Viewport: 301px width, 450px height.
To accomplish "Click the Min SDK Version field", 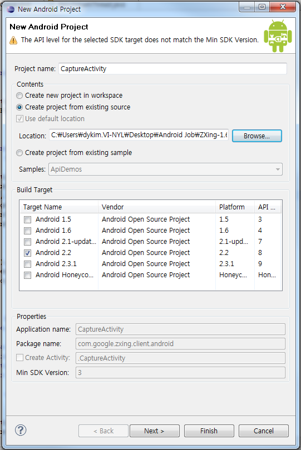I will pos(180,373).
